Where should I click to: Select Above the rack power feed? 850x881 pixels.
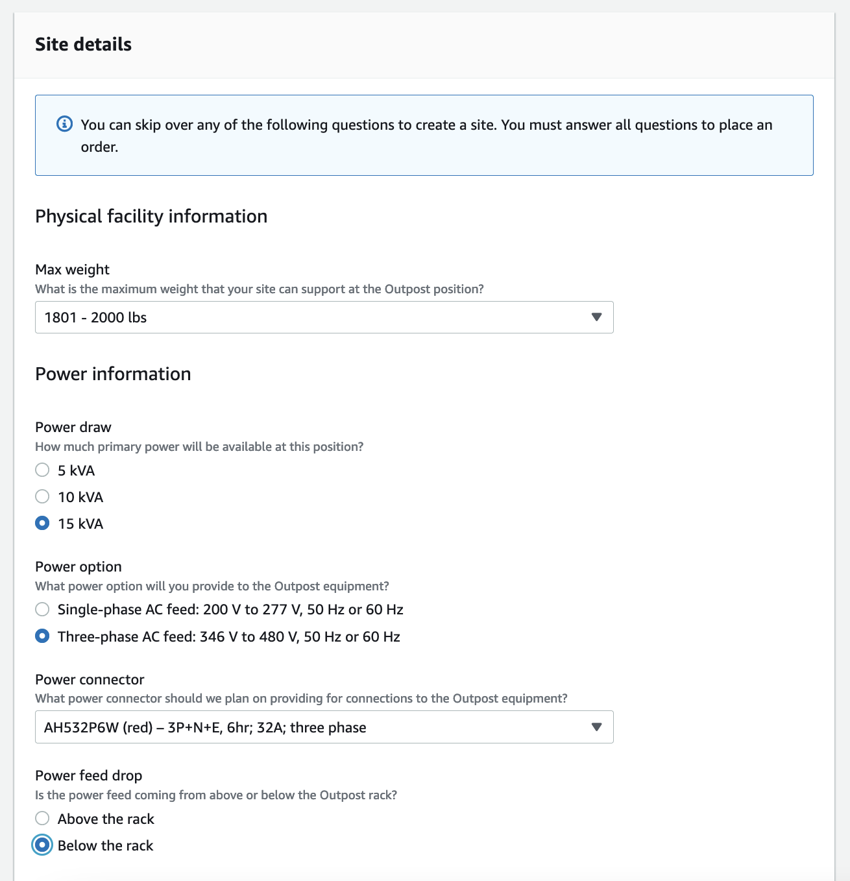pyautogui.click(x=43, y=818)
